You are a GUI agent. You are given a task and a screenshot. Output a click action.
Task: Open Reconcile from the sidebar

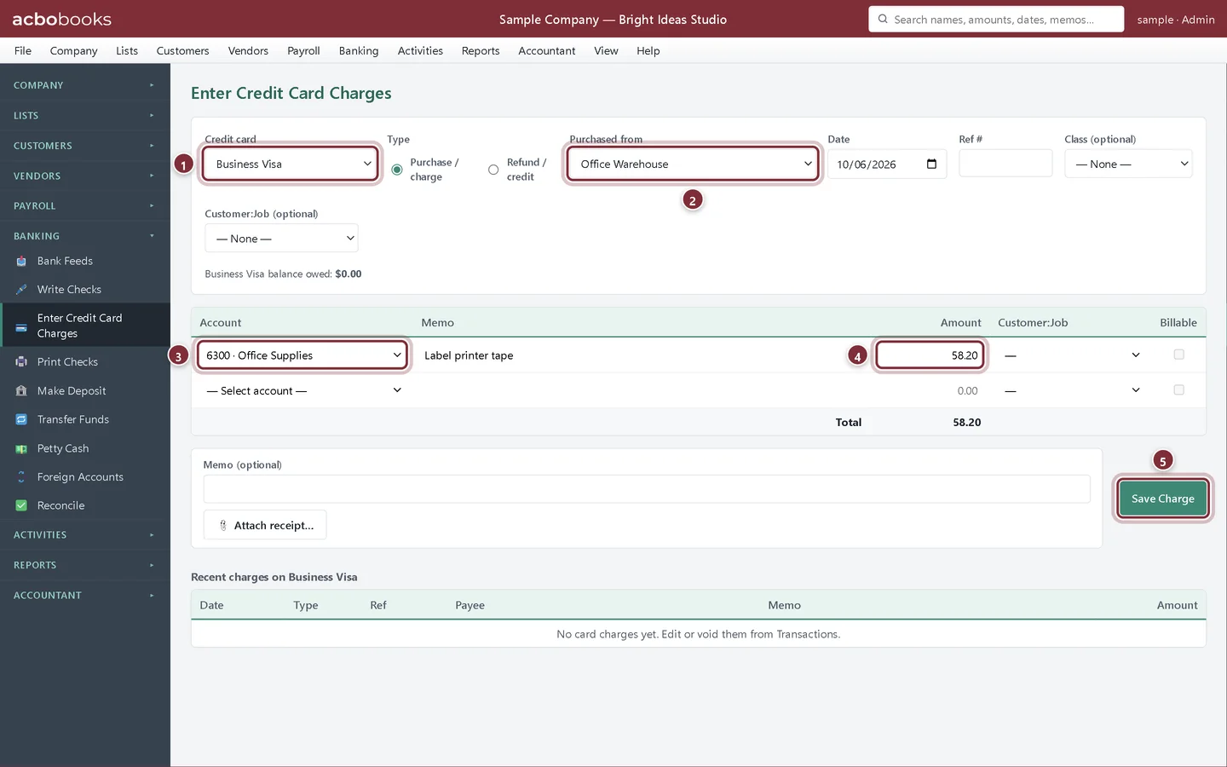tap(85, 506)
